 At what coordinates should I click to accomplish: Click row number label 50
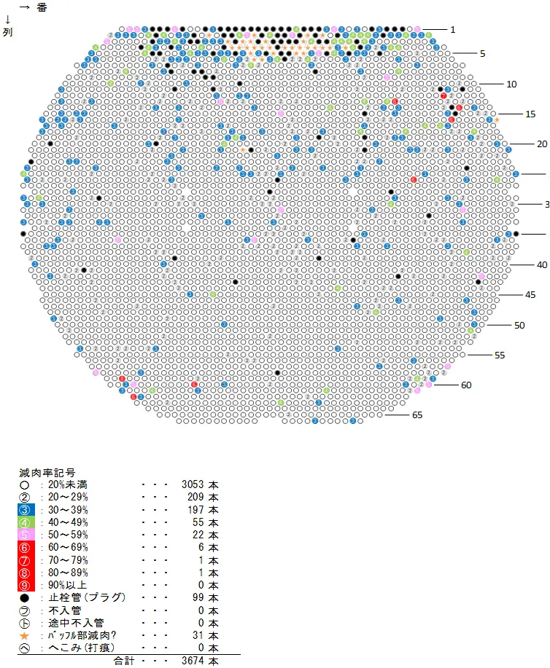tap(519, 326)
